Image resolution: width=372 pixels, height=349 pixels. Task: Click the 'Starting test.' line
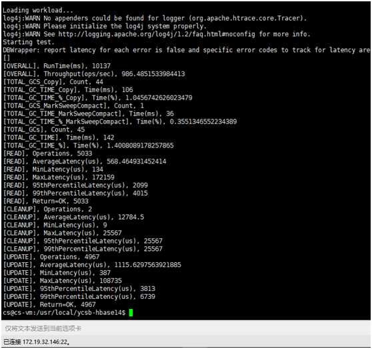point(29,42)
